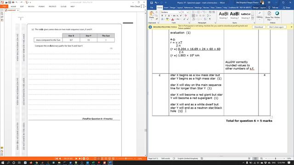The image size is (294, 165).
Task: Click the user profile picture in Word
Action: point(262,3)
